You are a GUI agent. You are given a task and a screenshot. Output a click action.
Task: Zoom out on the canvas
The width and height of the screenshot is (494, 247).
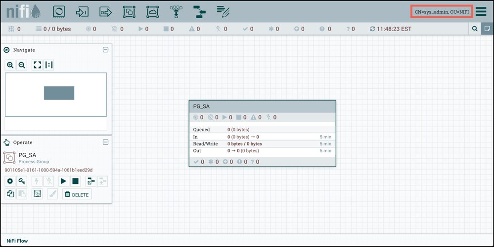[x=22, y=65]
